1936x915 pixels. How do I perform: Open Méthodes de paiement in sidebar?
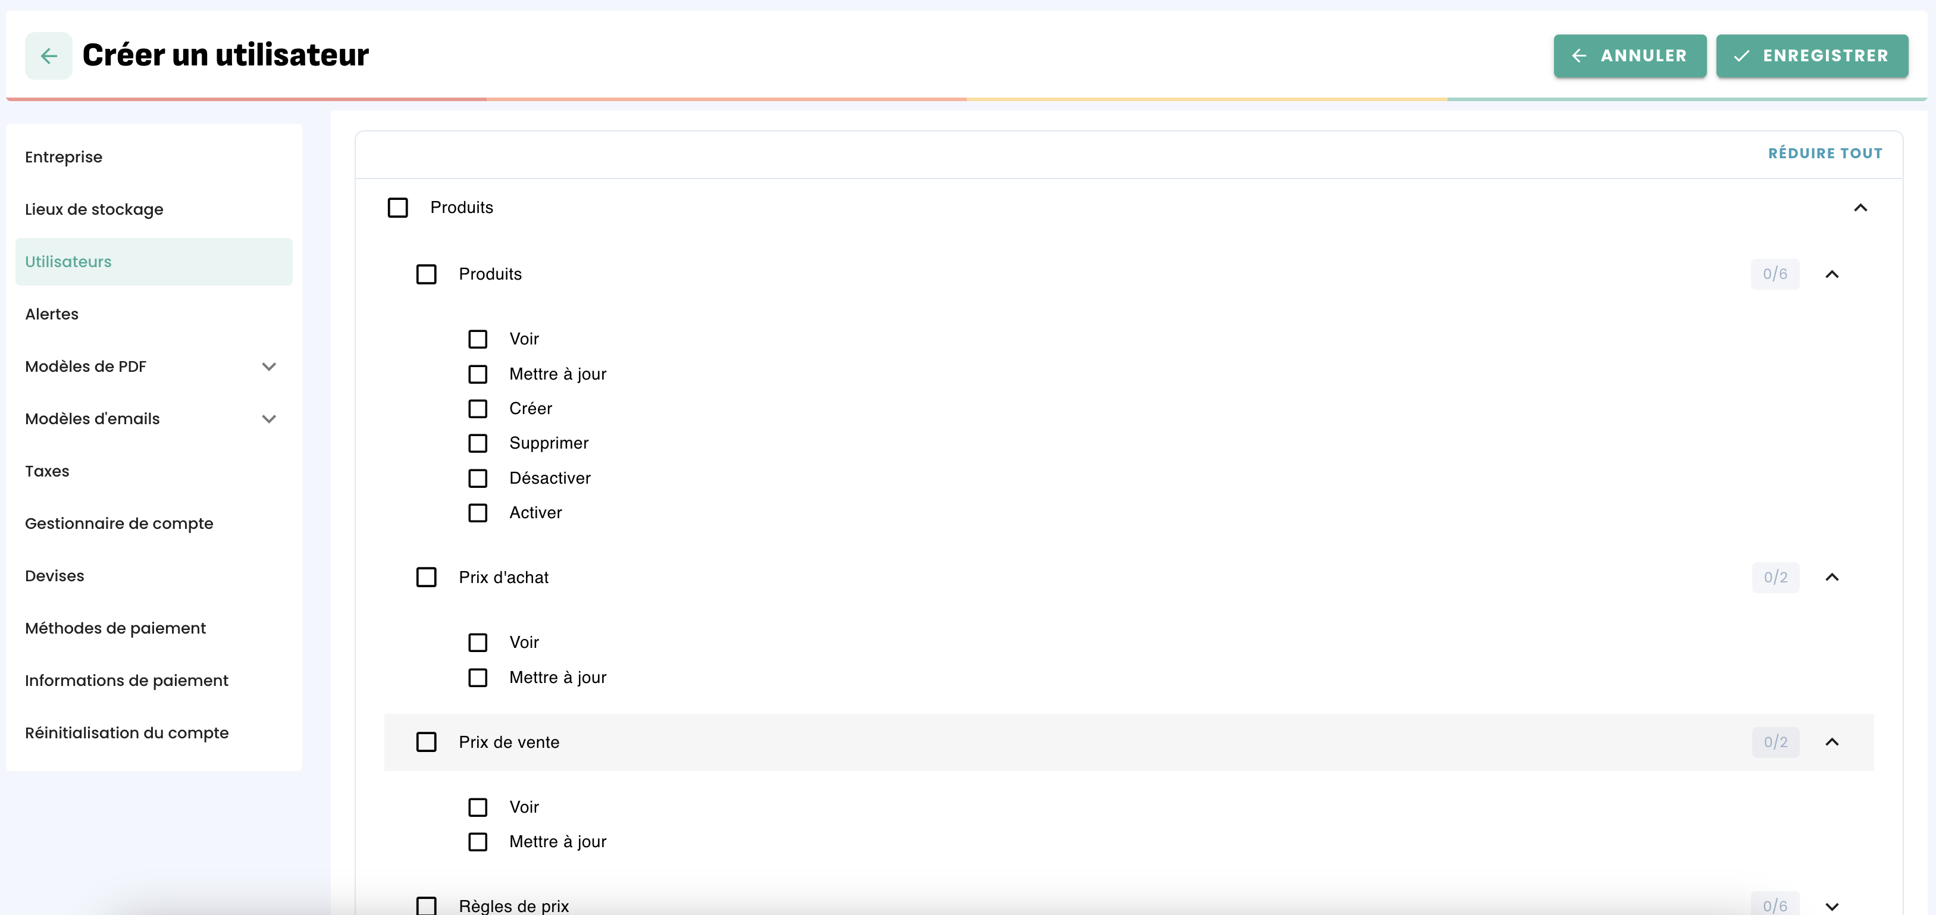pyautogui.click(x=115, y=628)
